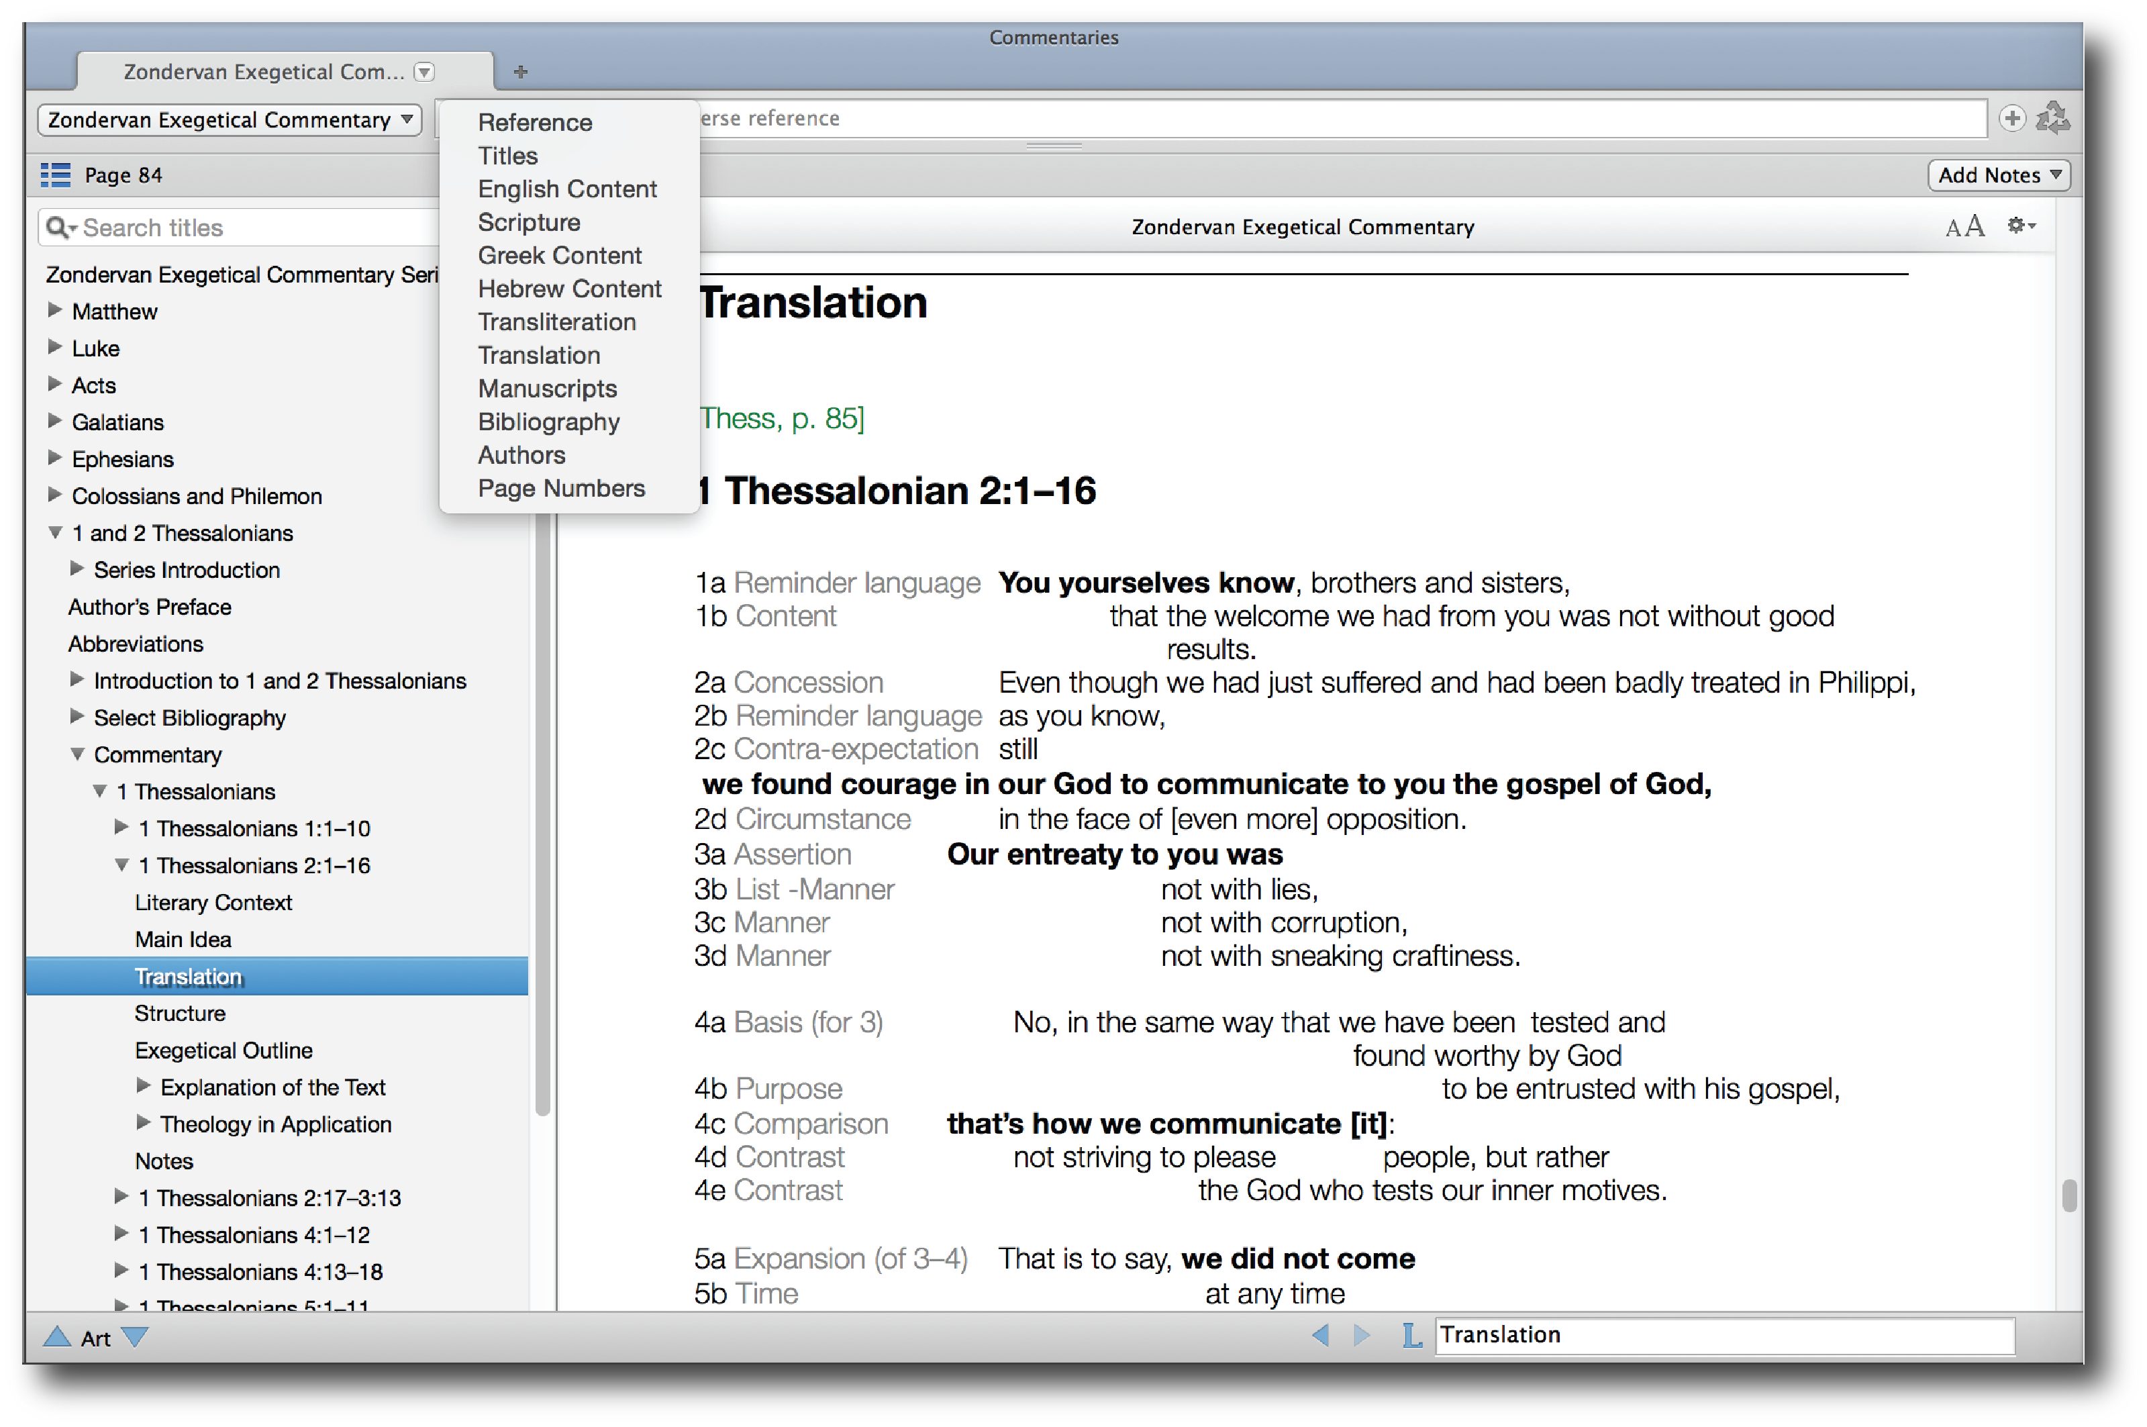Viewport: 2147px width, 1427px height.
Task: Expand the Select Bibliography node
Action: tap(77, 716)
